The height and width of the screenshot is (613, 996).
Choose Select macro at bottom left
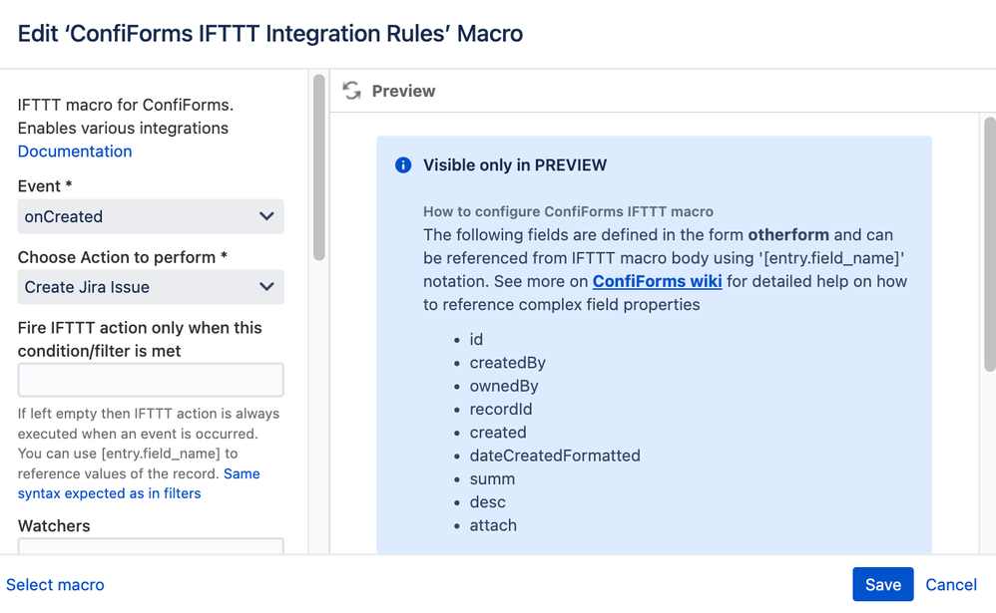pos(55,584)
